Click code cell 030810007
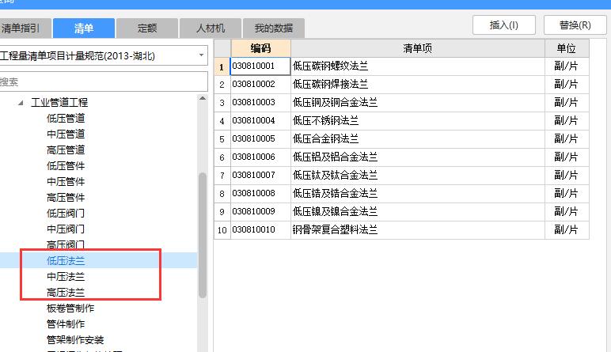 [260, 176]
